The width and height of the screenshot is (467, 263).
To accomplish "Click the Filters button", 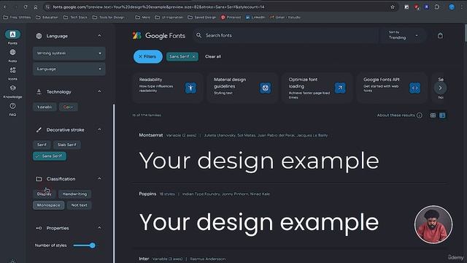I will [148, 57].
